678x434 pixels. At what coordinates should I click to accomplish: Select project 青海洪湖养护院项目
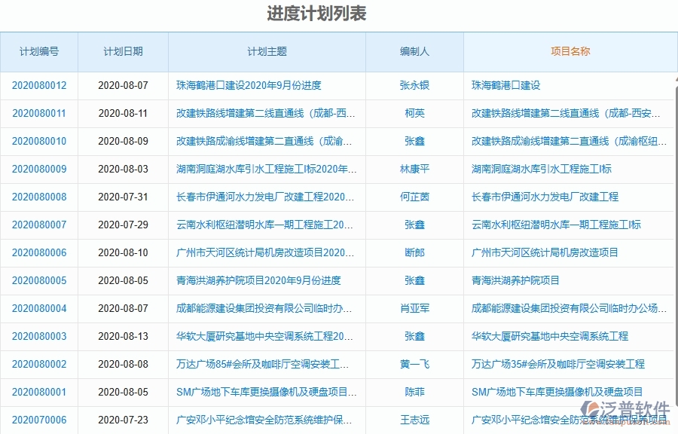pos(517,281)
